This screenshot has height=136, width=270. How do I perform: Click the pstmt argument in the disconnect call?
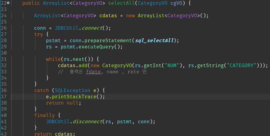click(124, 122)
